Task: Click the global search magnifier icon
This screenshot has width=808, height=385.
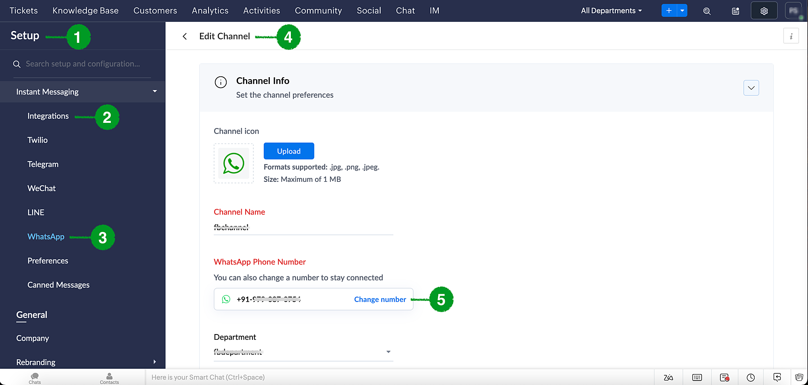Action: click(707, 11)
